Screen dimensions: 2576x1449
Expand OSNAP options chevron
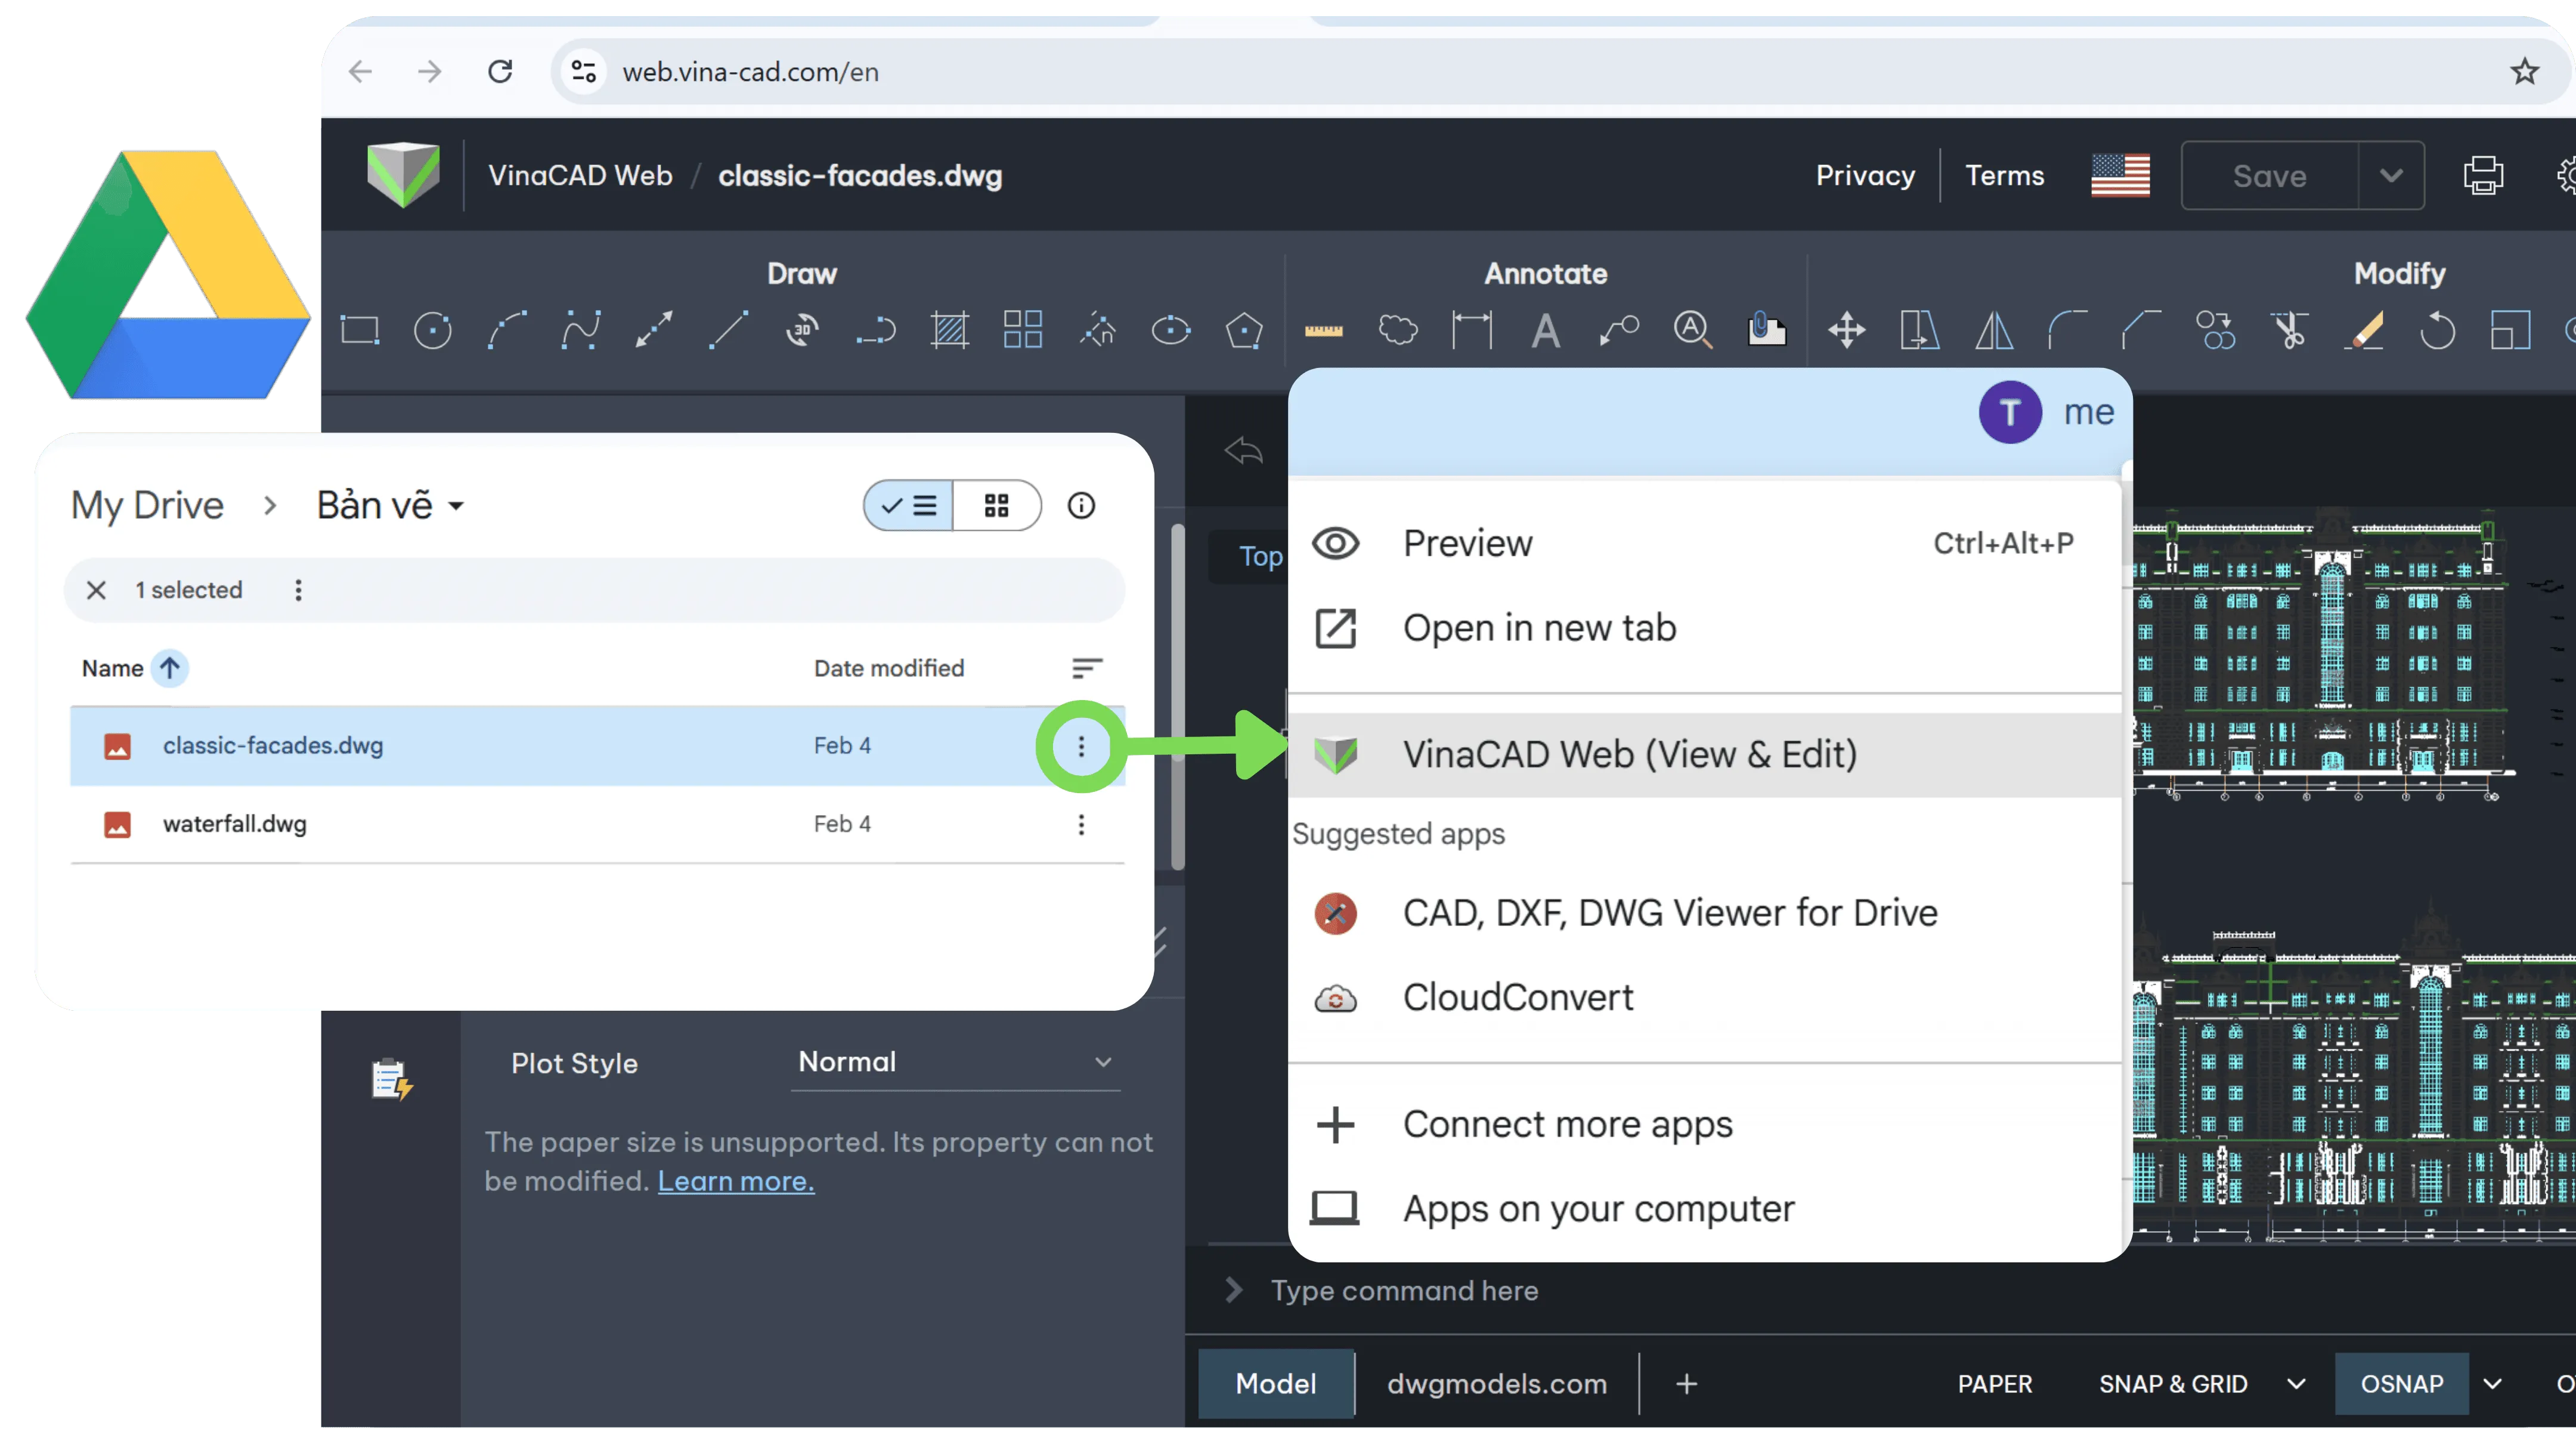point(2493,1384)
